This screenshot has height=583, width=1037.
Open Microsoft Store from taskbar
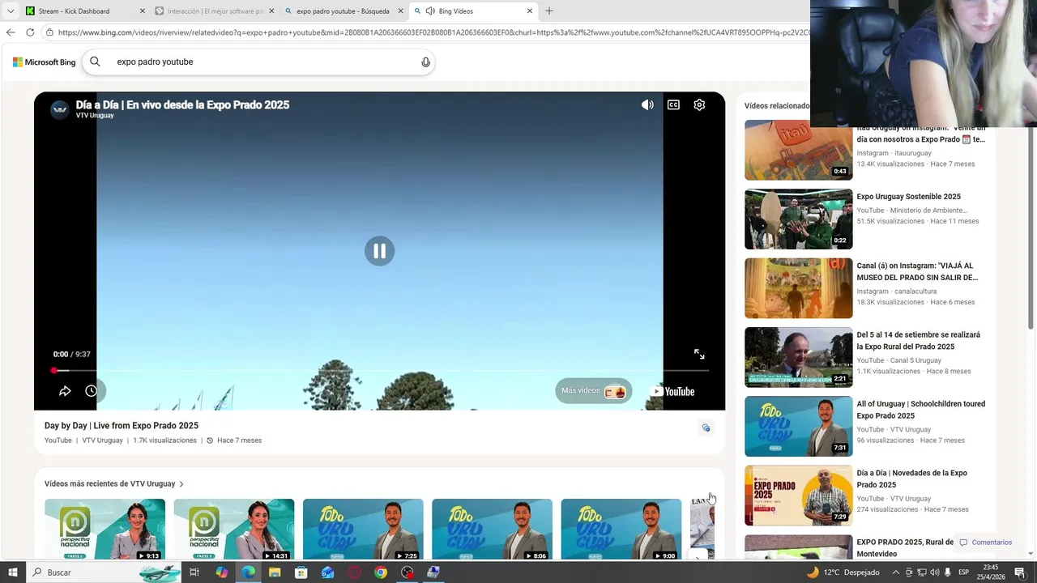tap(301, 572)
